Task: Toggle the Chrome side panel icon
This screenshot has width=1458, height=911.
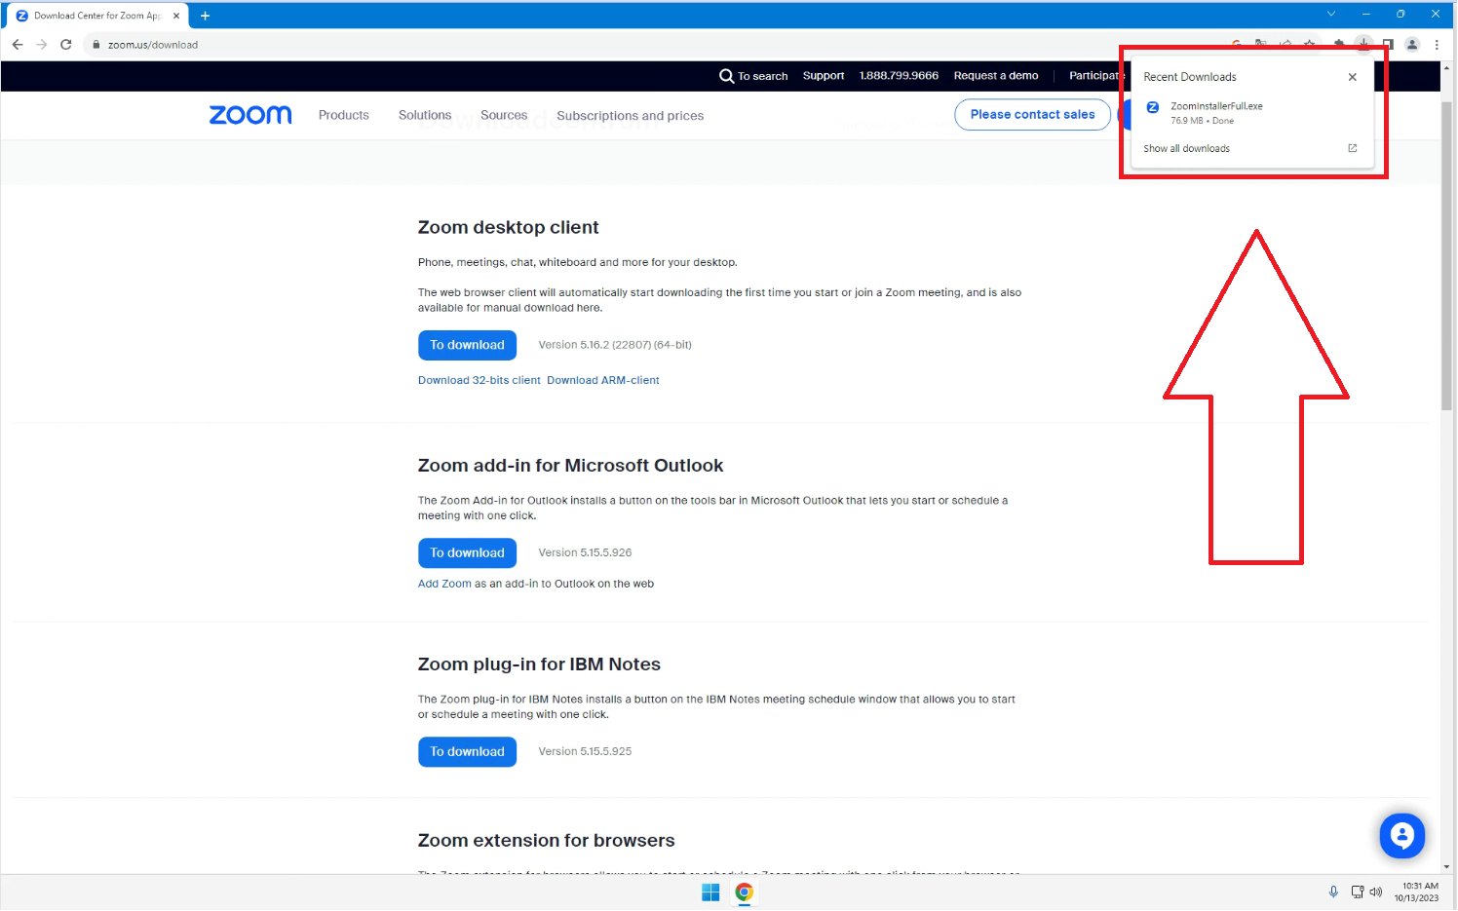Action: click(1388, 45)
